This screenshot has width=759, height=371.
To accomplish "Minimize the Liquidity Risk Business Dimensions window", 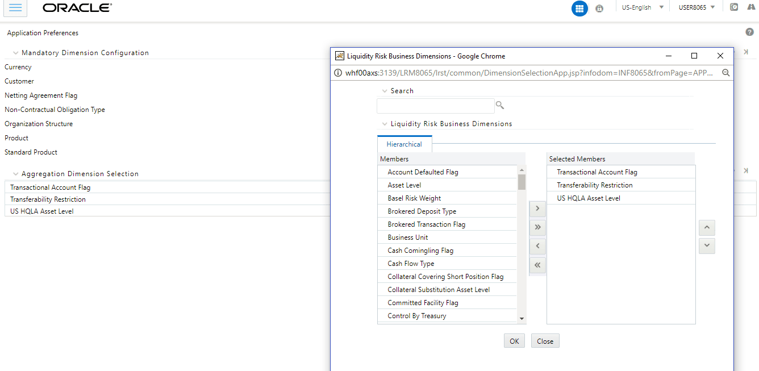I will click(668, 56).
